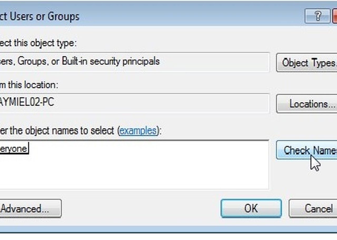Image resolution: width=337 pixels, height=240 pixels.
Task: Open the Locations chooser
Action: click(x=307, y=104)
